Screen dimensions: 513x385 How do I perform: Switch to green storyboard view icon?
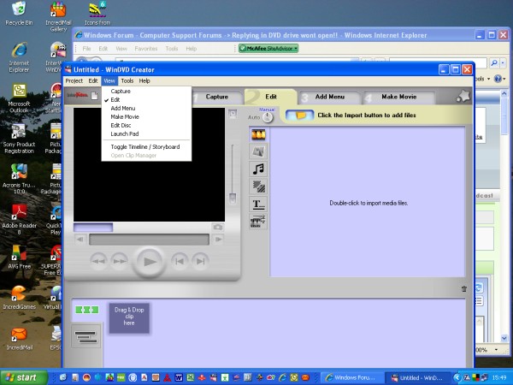tap(86, 310)
